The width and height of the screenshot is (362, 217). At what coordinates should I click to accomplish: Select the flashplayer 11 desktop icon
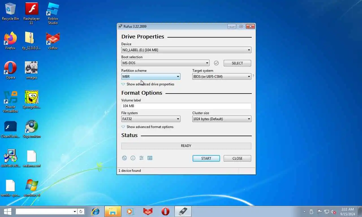(31, 14)
